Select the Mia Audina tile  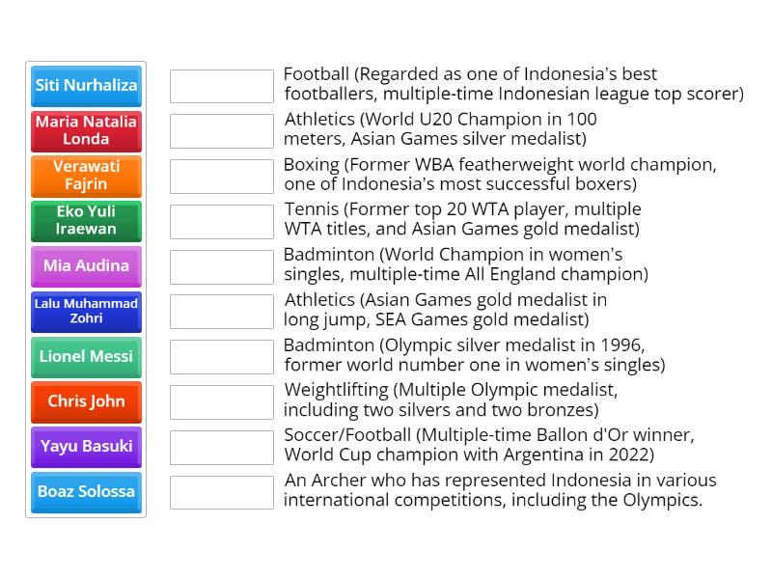coord(86,266)
